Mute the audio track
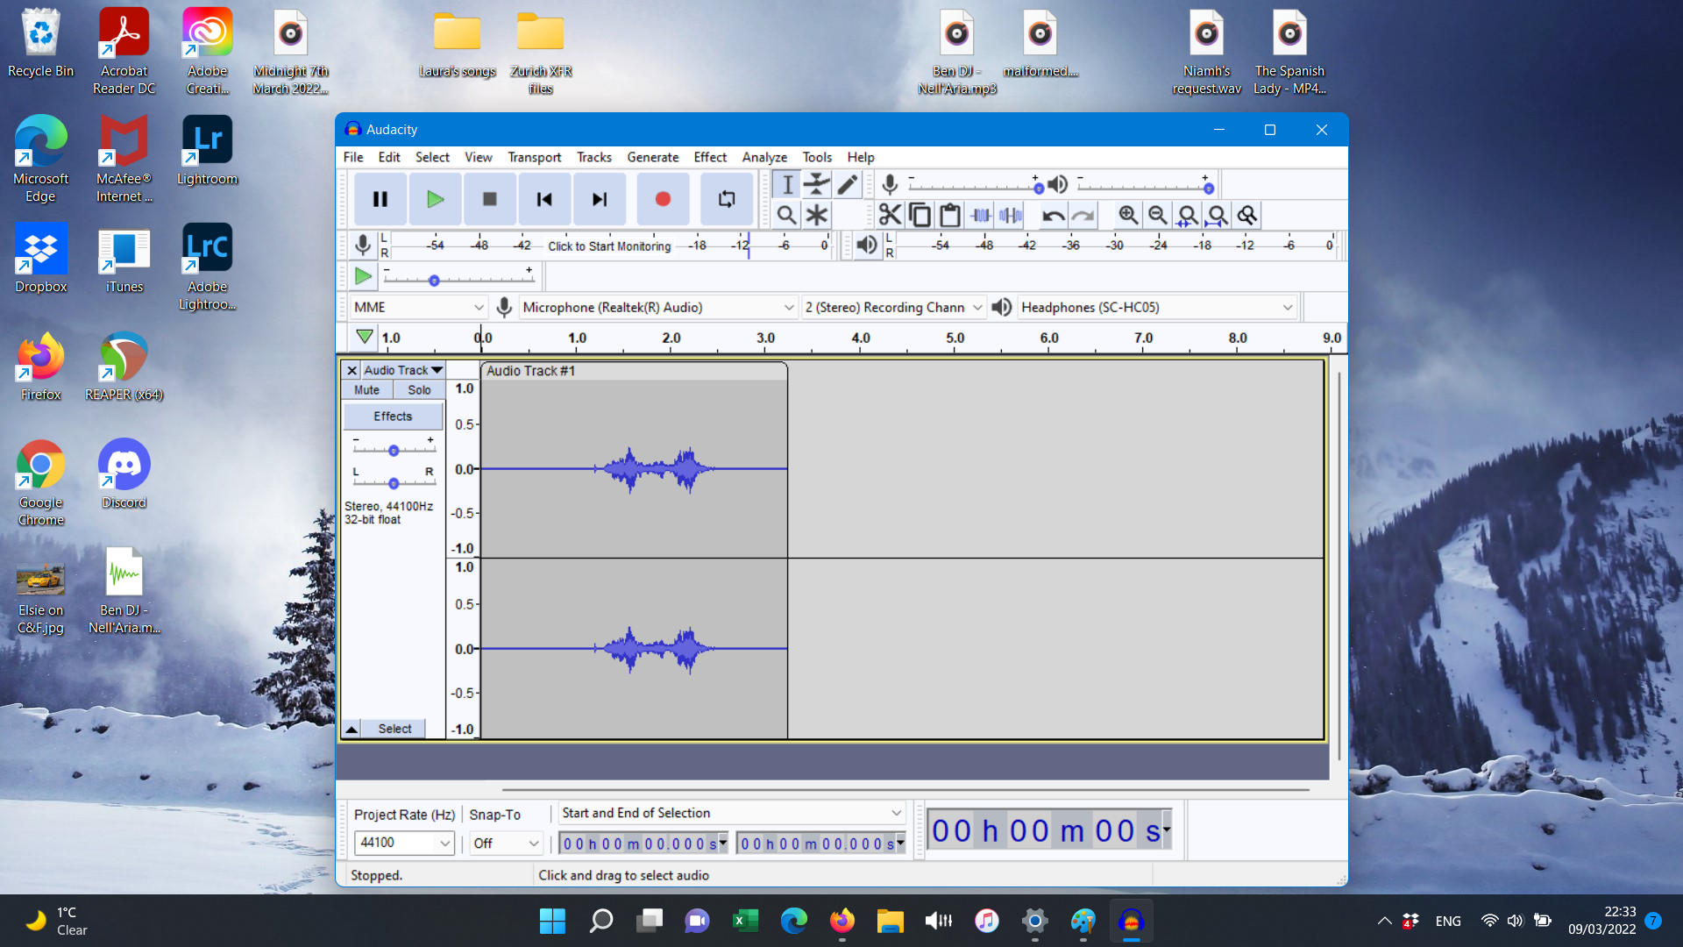Image resolution: width=1683 pixels, height=947 pixels. (366, 390)
